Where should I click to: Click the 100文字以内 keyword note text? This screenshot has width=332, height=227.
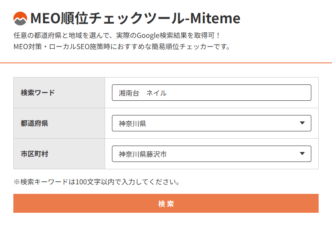(x=97, y=182)
